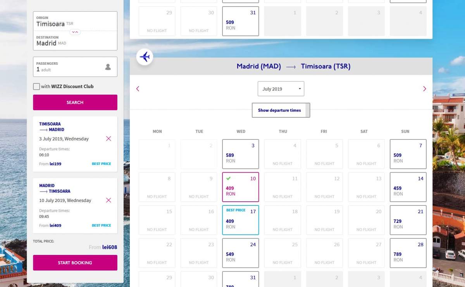Click the Origin field Timisoara

tap(75, 22)
